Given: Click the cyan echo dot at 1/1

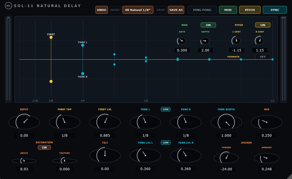Looking at the screenshot, I should (x=272, y=59).
